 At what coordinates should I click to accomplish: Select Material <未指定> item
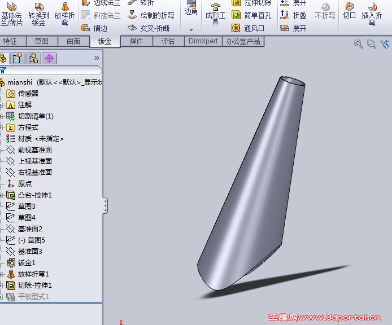pos(35,139)
